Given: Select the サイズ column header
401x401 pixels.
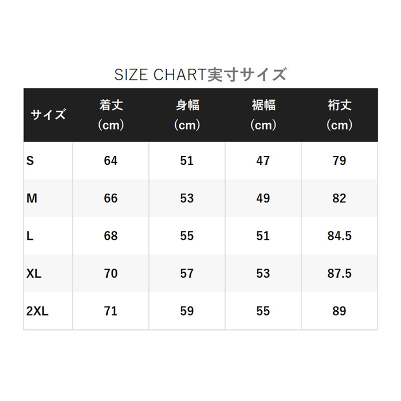Looking at the screenshot, I should 48,115.
